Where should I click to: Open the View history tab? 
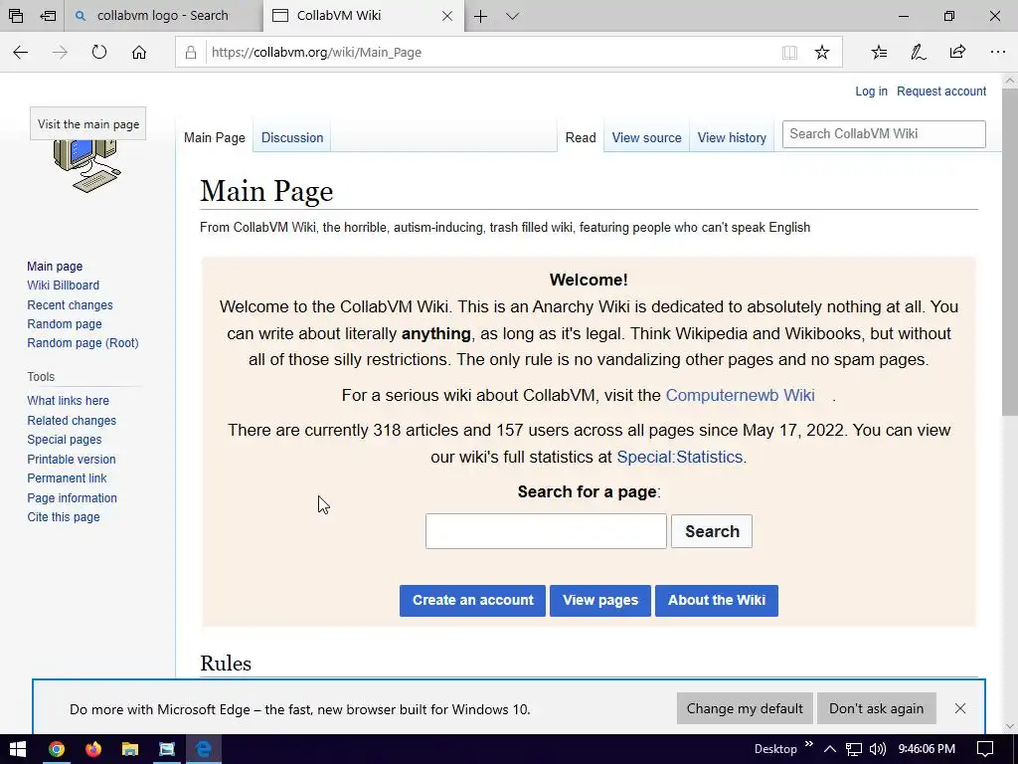pos(732,137)
